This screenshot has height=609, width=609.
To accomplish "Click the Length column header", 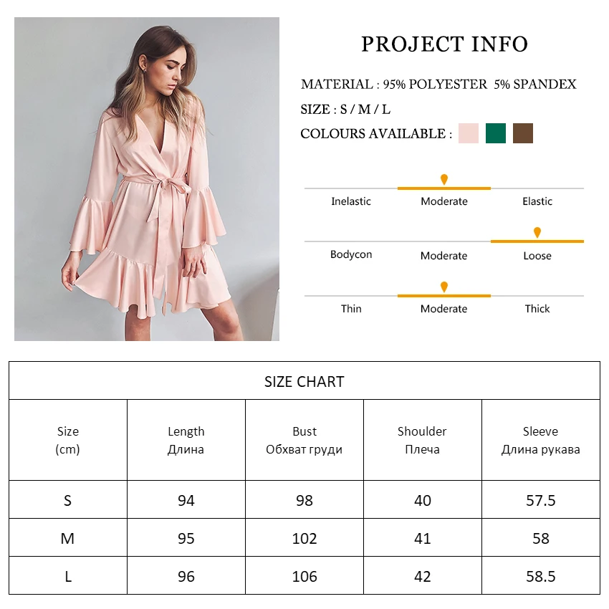I will (186, 440).
